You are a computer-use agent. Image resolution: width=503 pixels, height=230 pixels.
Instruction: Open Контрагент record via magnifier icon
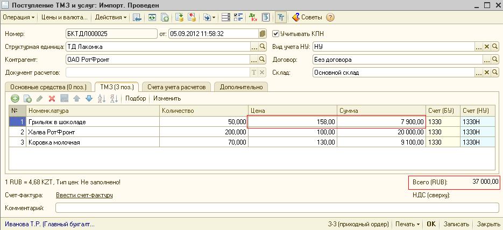[x=263, y=60]
